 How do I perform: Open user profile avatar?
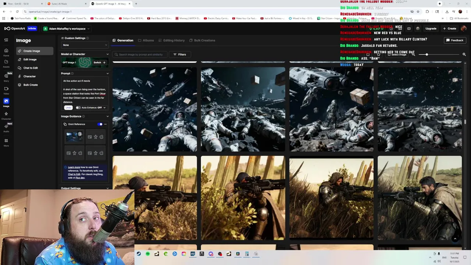[464, 29]
